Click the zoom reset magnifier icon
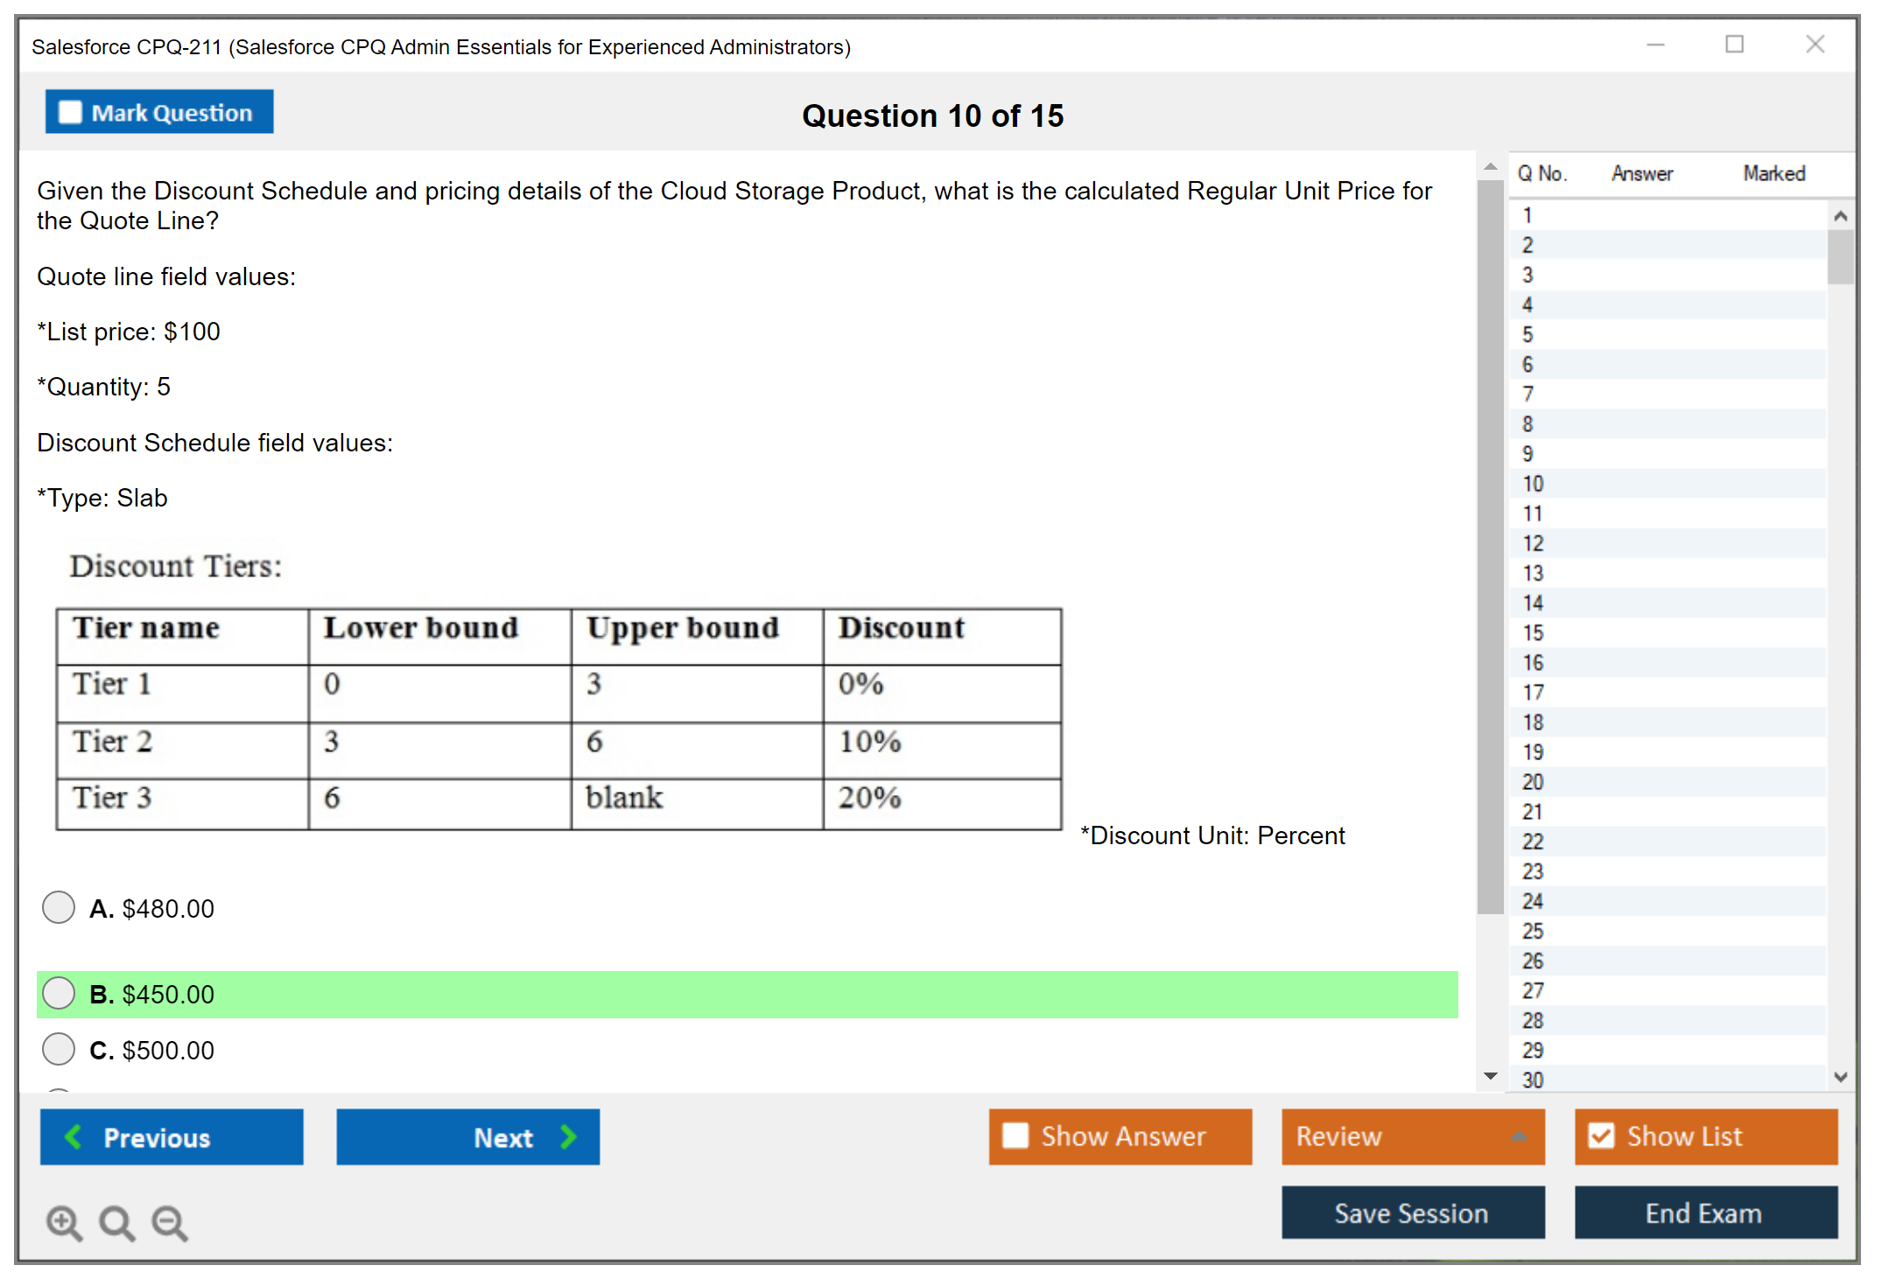Viewport: 1882px width, 1286px height. coord(116,1222)
